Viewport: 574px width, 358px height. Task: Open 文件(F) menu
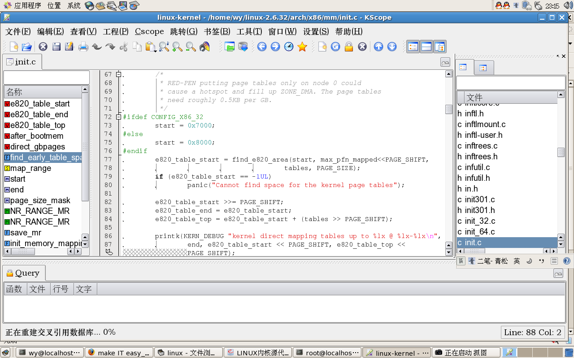tap(18, 31)
